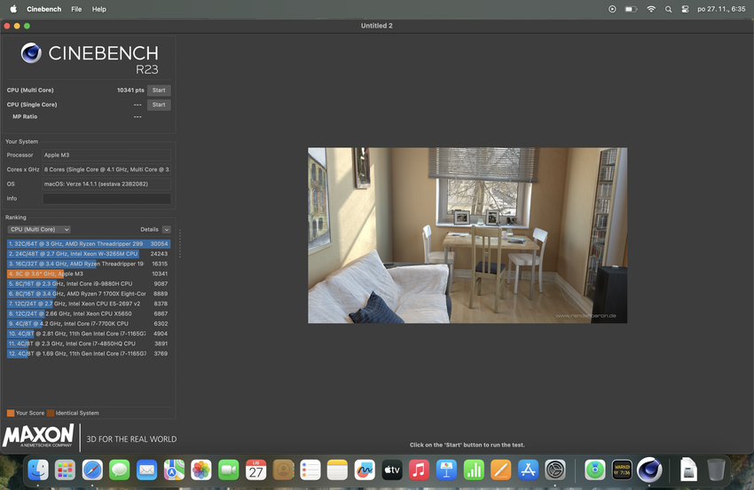Screen dimensions: 754x490
Task: Open Freeform app in the Dock
Action: (365, 470)
